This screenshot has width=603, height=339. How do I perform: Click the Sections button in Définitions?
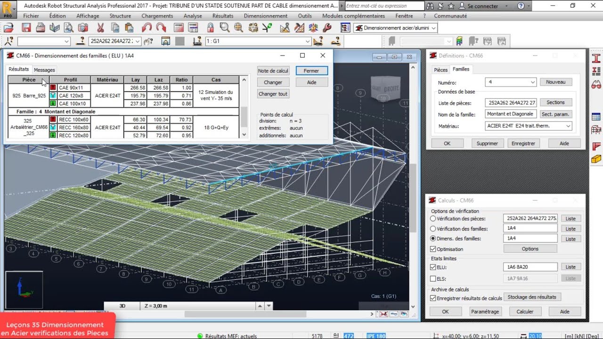pyautogui.click(x=556, y=102)
